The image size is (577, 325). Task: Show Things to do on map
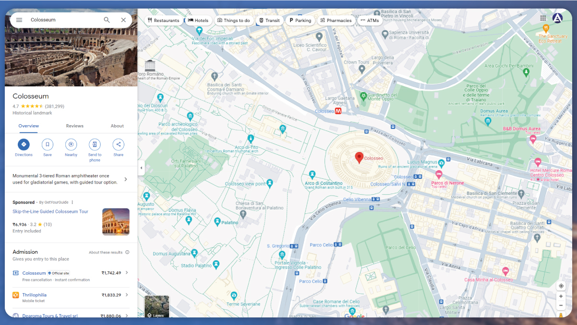[233, 21]
